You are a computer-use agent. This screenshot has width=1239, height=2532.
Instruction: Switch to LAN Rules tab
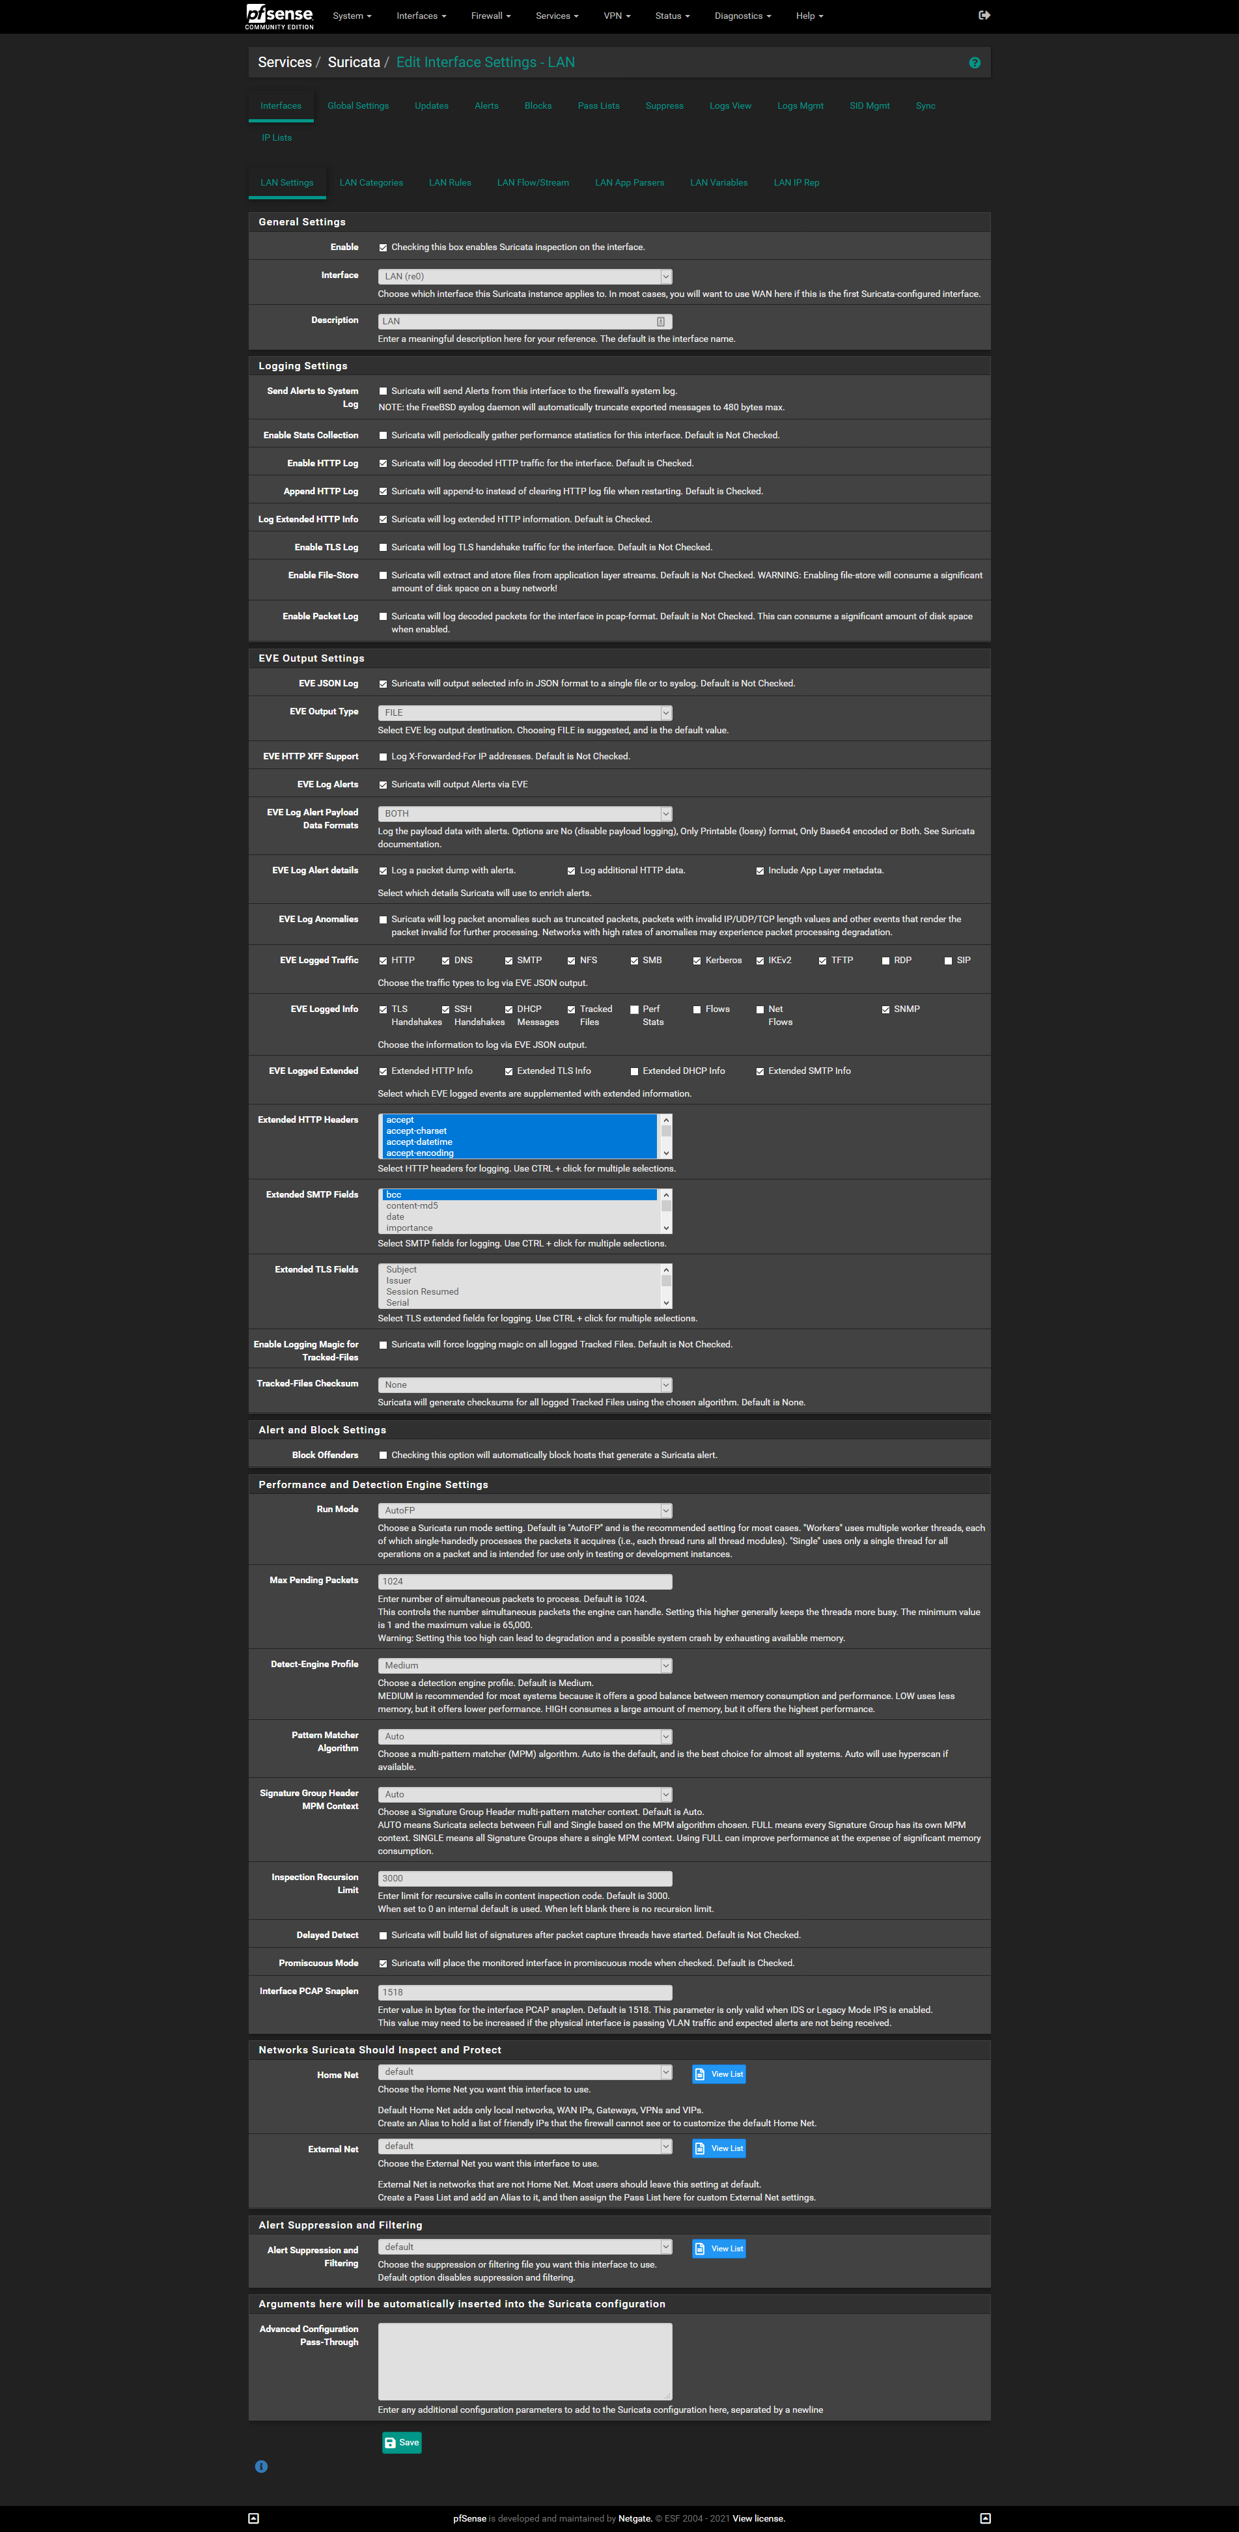[450, 183]
